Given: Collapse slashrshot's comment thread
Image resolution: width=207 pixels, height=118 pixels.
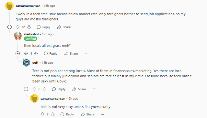Looking at the screenshot, I should click(18, 53).
